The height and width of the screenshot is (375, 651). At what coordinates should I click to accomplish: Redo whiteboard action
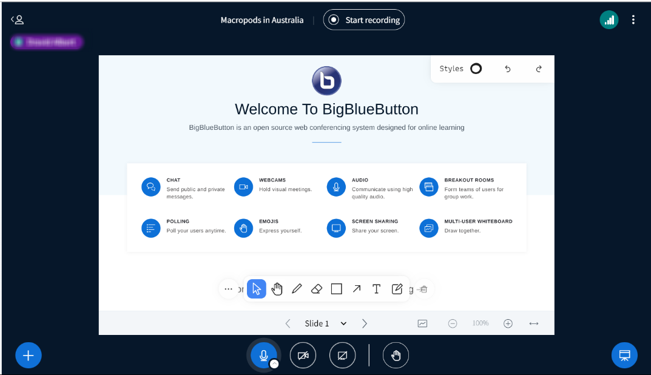pos(539,69)
